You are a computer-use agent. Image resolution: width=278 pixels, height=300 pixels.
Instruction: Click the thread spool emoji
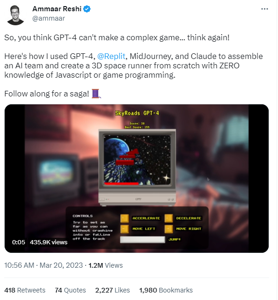pyautogui.click(x=96, y=94)
